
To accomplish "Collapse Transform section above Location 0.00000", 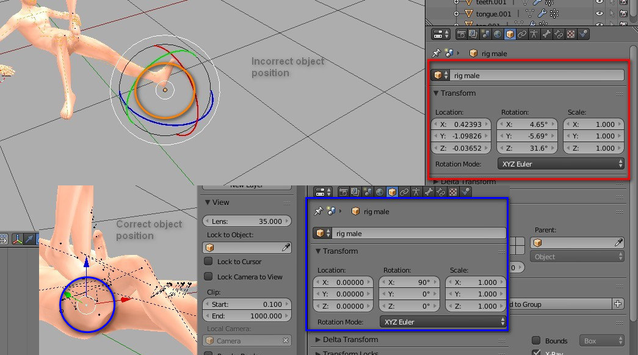I will click(318, 251).
